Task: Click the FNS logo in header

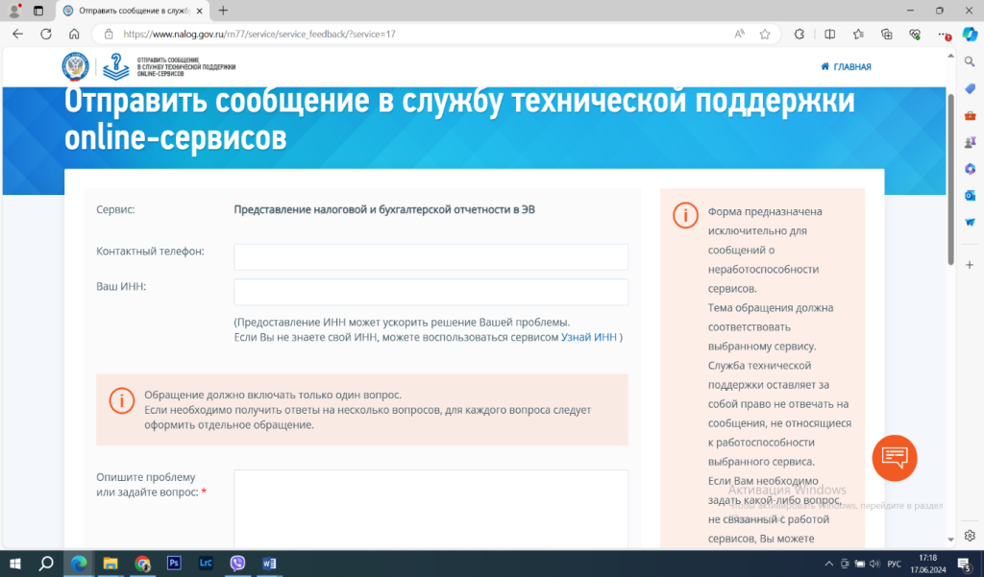Action: 76,67
